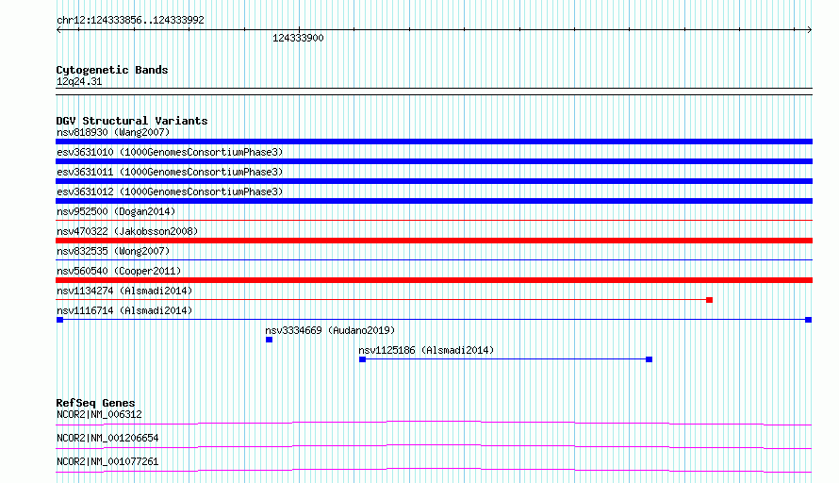Screen dimensions: 839x483
Task: Click the thick red bar under nsv560540
Action: [x=434, y=280]
